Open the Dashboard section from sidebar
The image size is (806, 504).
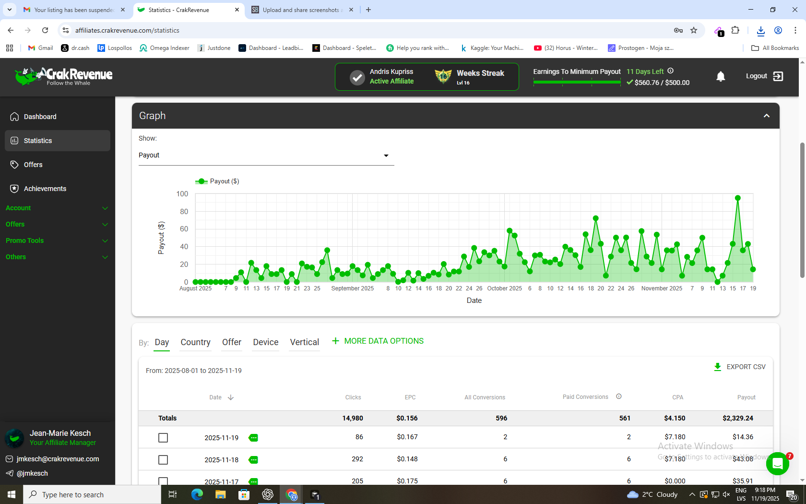(40, 117)
